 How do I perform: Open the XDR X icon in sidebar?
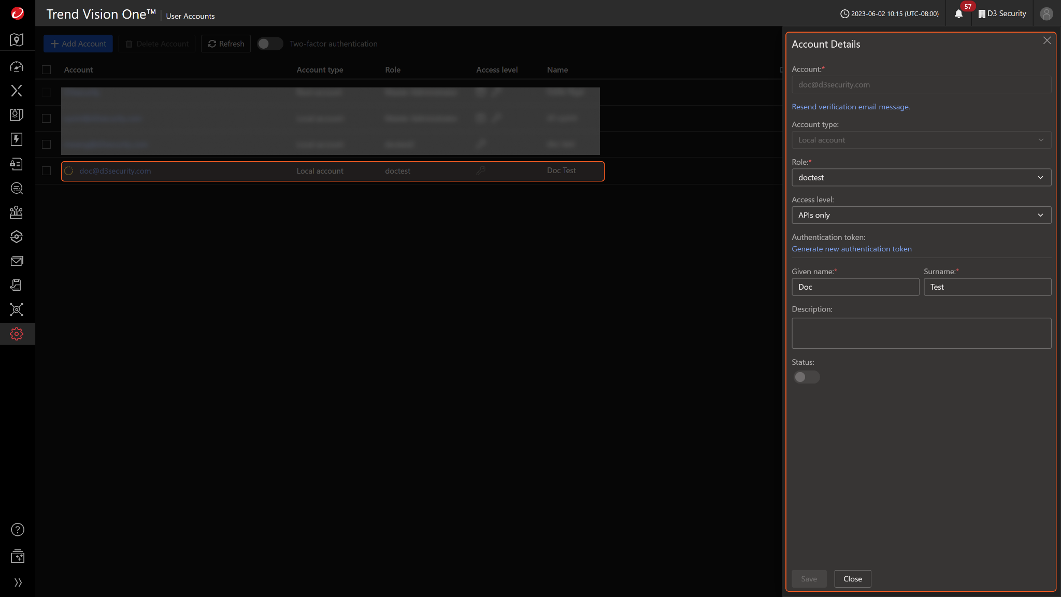click(17, 91)
